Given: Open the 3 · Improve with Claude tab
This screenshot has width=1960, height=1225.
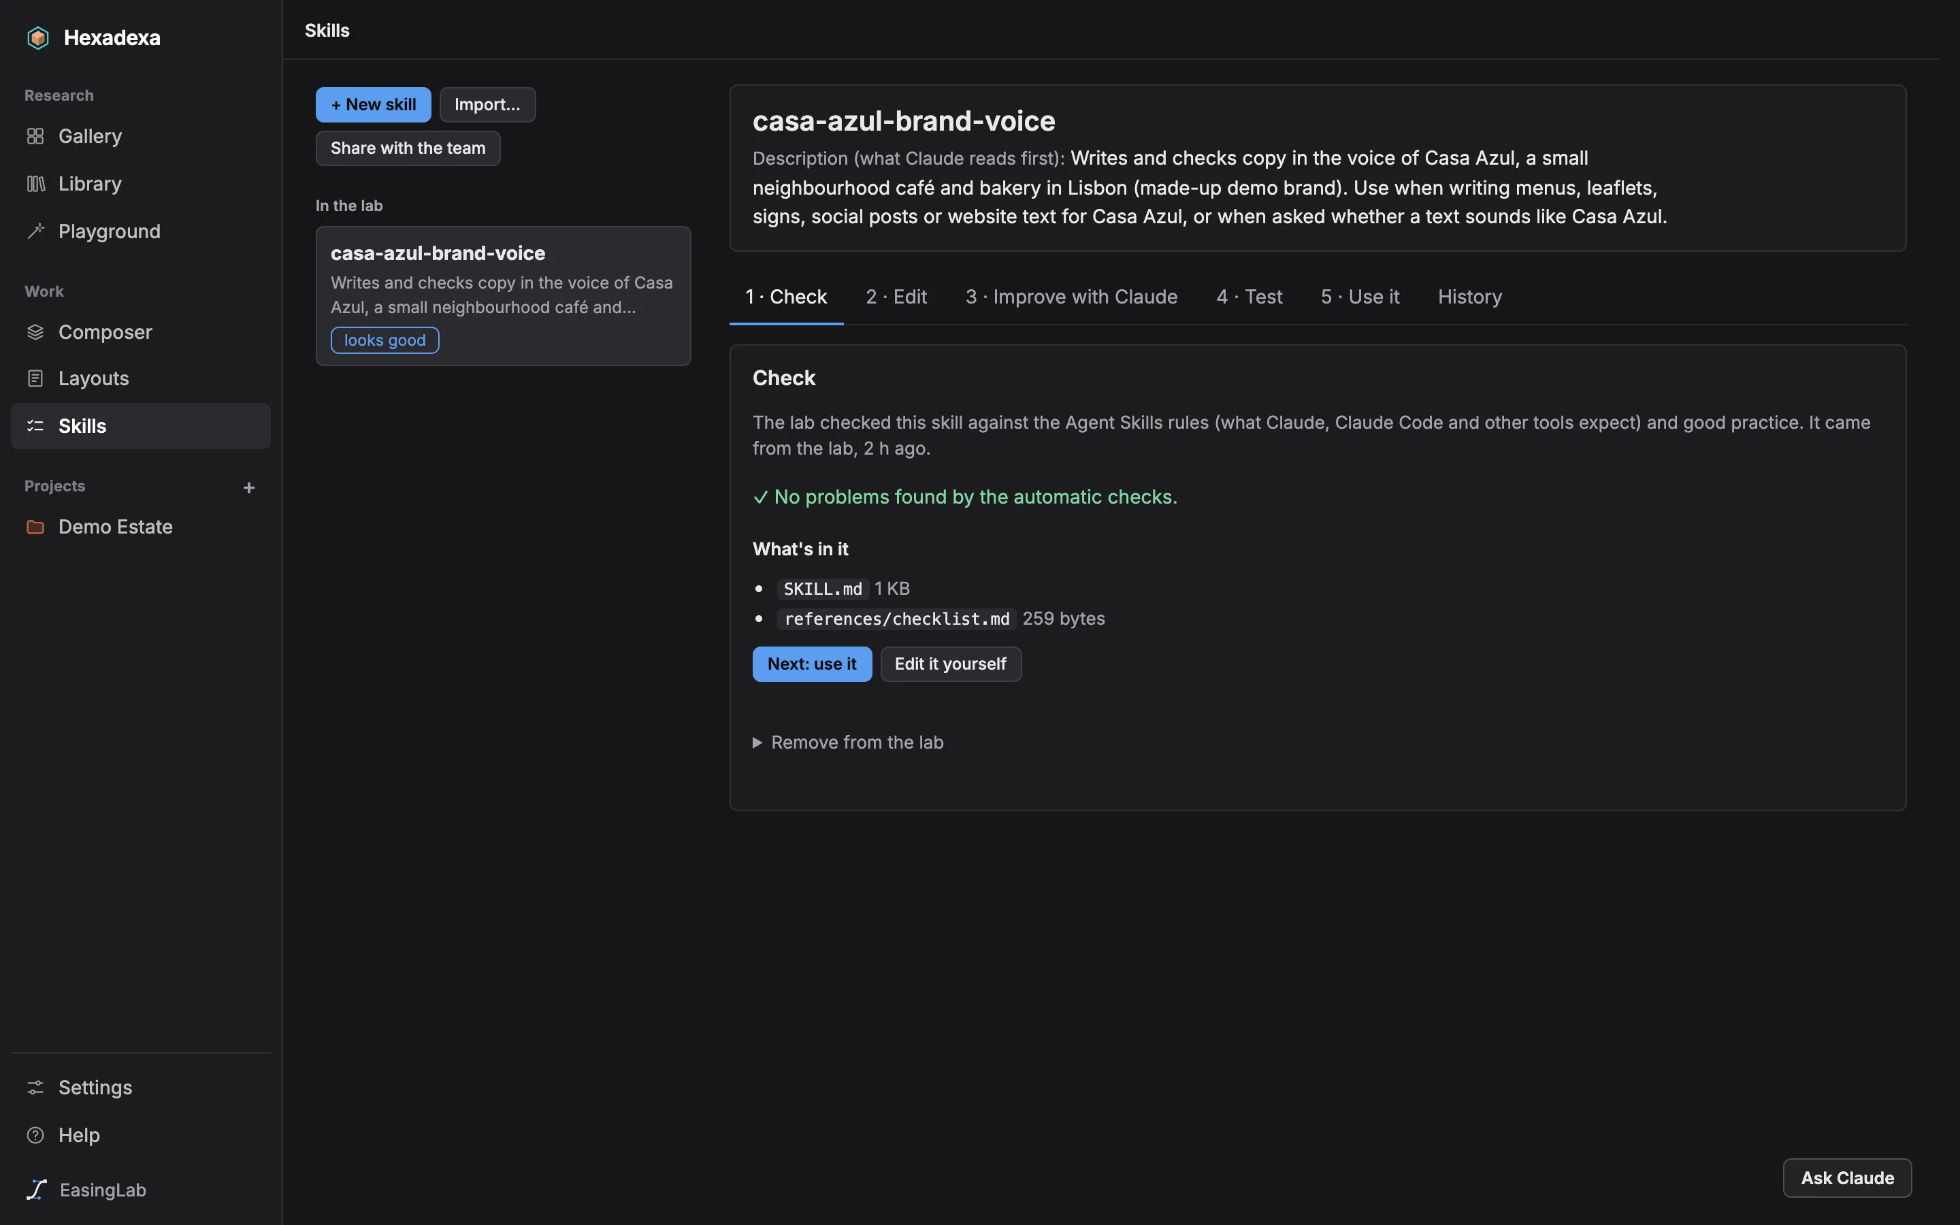Looking at the screenshot, I should (x=1071, y=297).
